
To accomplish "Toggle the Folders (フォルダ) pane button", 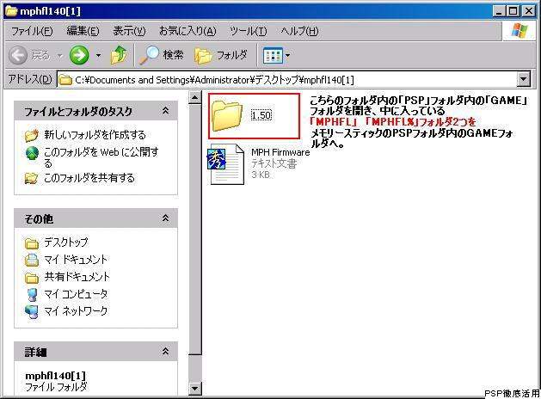I will coord(202,56).
